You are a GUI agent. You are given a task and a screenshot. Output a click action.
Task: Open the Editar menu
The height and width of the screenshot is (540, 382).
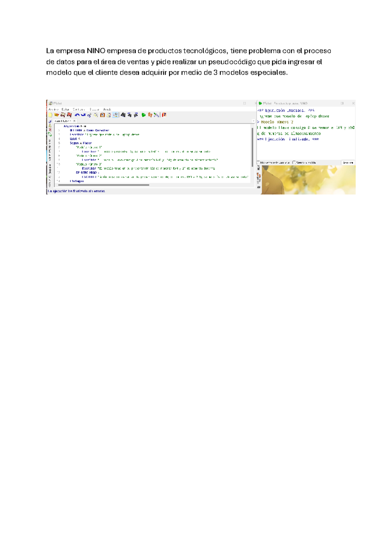(x=65, y=109)
